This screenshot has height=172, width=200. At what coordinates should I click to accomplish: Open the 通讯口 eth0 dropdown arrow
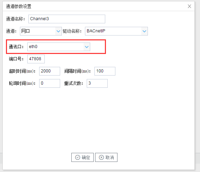(87, 47)
